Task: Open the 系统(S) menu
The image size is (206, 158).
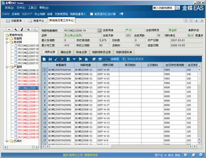Action: tap(9, 8)
